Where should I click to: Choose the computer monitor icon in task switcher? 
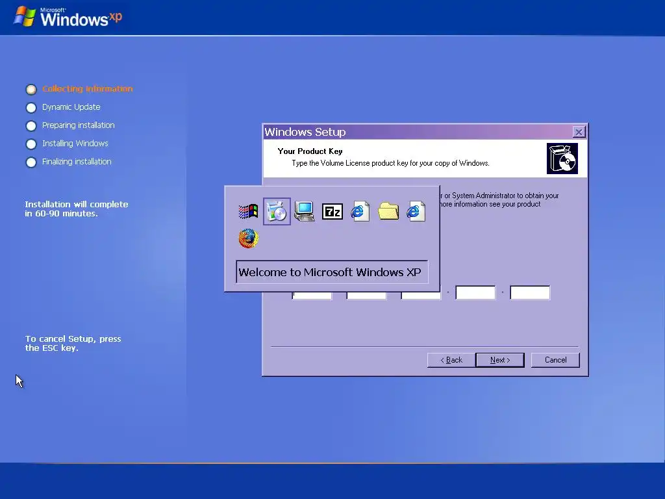(305, 211)
